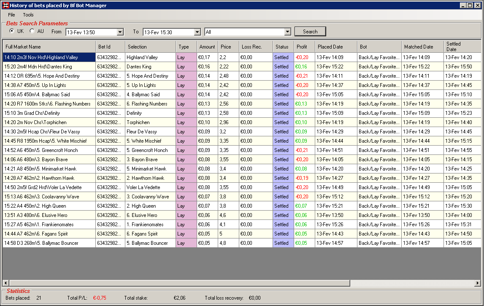Click the '2. Hawthorn Hawk' selection cell
The image size is (484, 306).
pyautogui.click(x=150, y=178)
